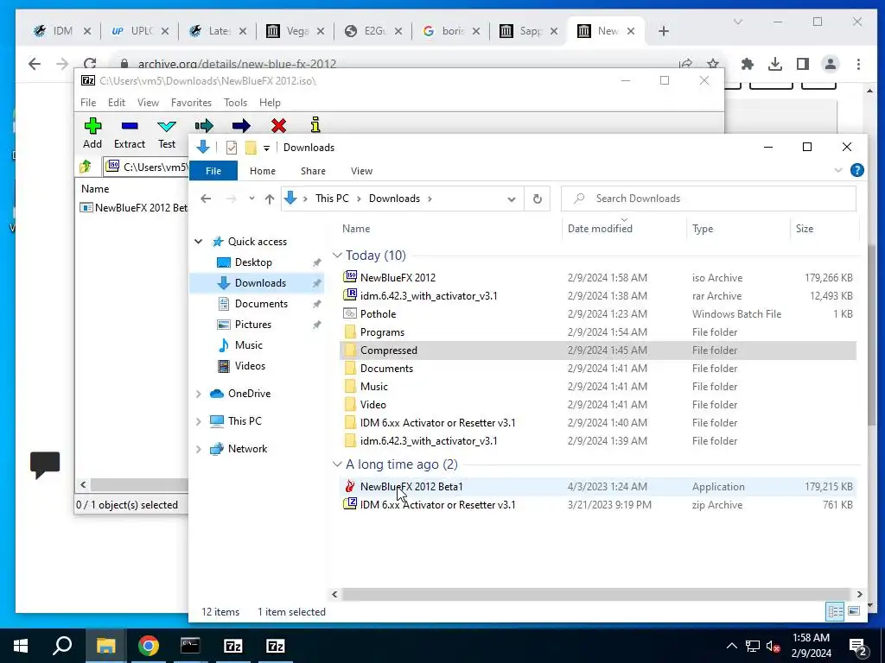Open the Windows Start menu
Image resolution: width=885 pixels, height=663 pixels.
21,646
